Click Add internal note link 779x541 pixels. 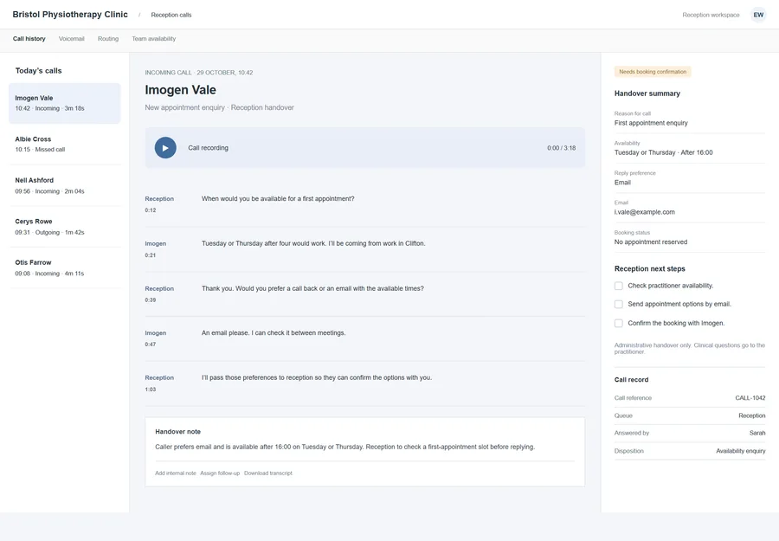point(176,473)
